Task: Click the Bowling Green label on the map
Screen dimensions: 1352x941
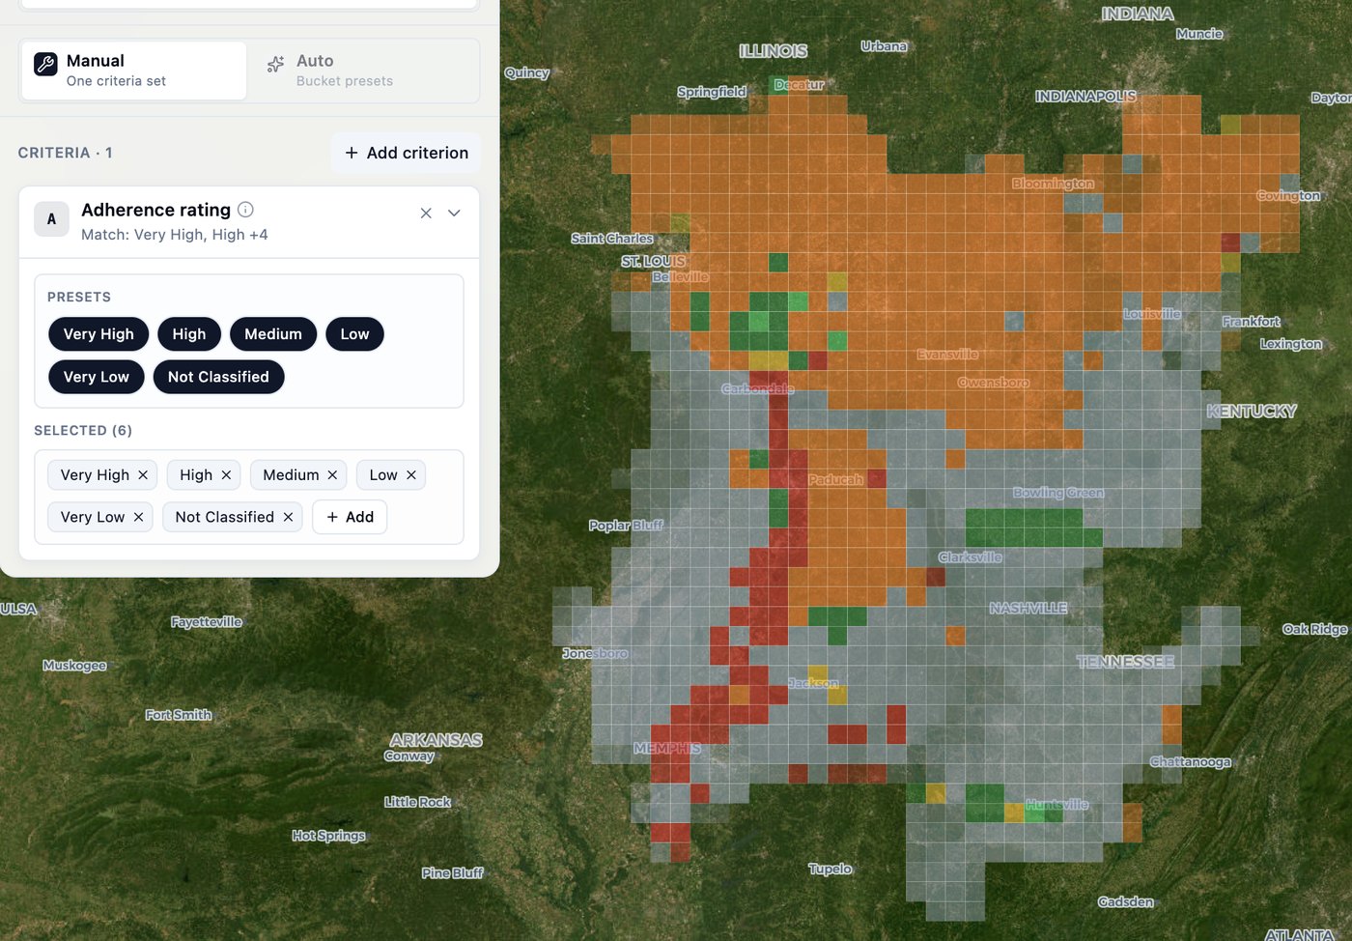Action: click(x=1058, y=493)
